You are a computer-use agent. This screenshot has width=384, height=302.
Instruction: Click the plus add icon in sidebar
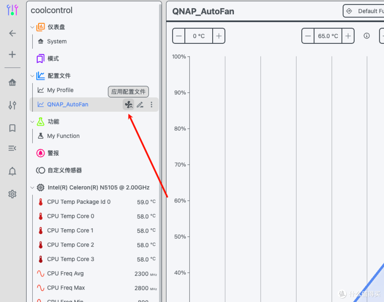[x=12, y=54]
